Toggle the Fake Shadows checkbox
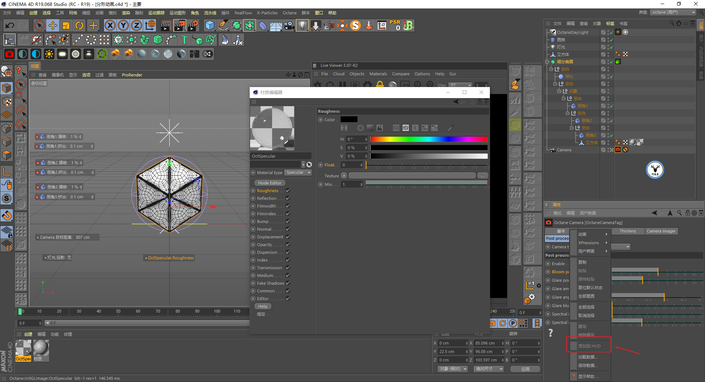705x382 pixels. [288, 283]
